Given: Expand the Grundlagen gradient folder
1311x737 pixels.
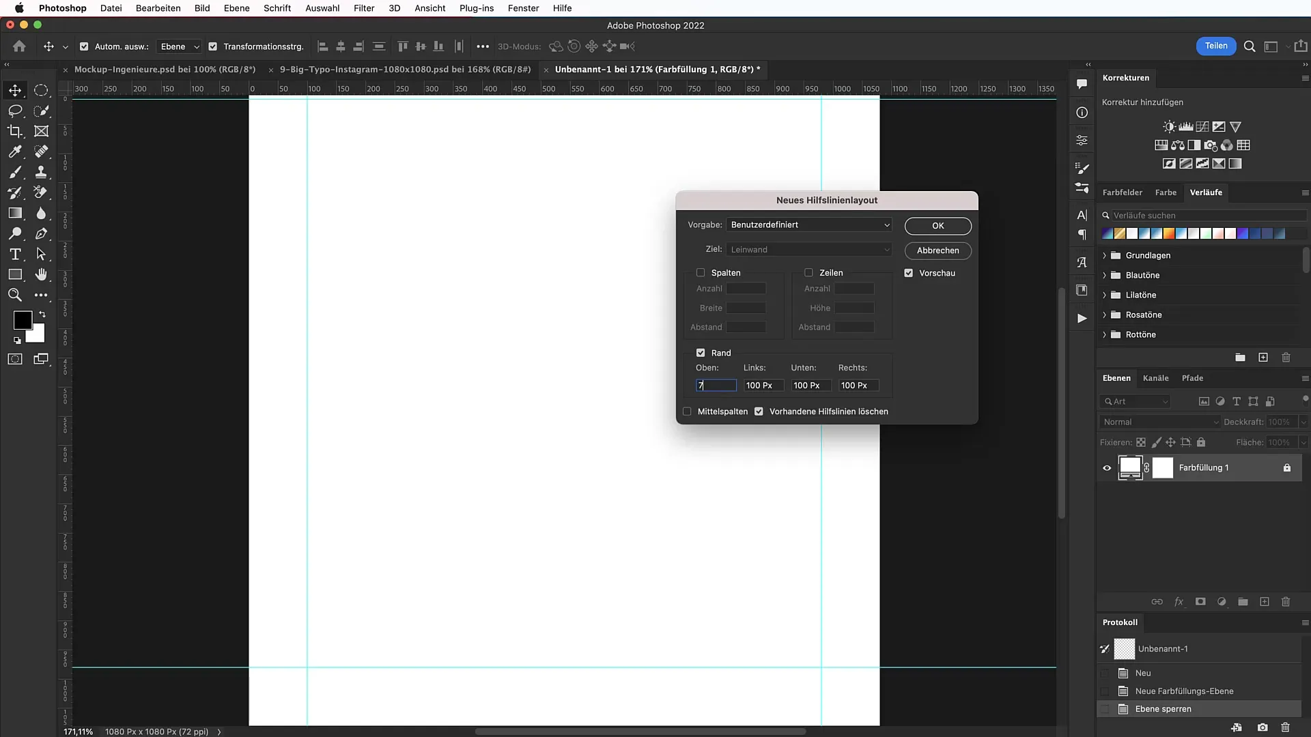Looking at the screenshot, I should [1104, 255].
